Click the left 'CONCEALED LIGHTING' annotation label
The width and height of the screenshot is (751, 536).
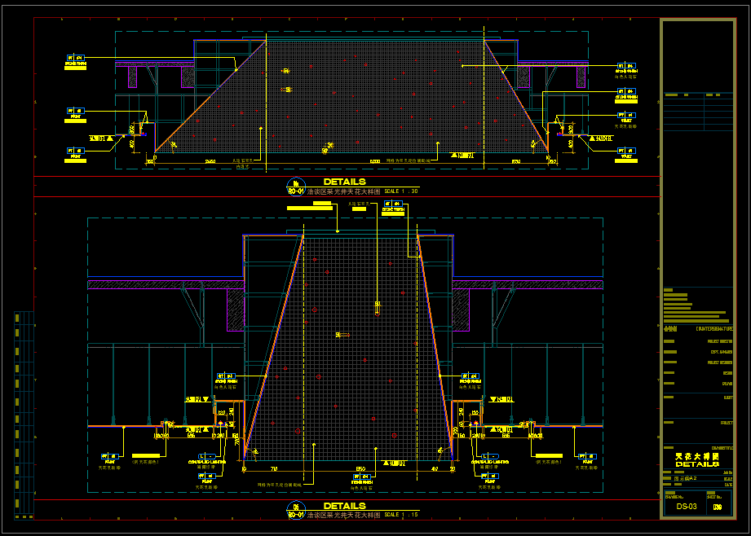tap(207, 462)
